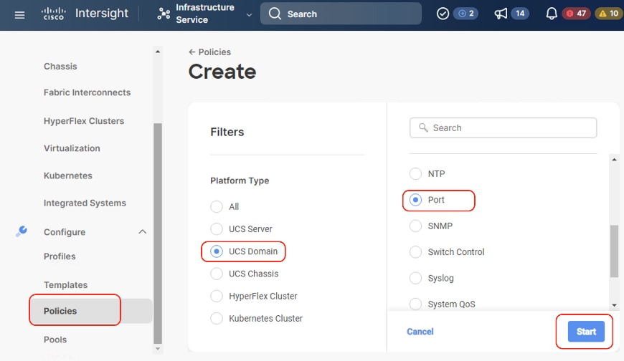Click the policy list scroll up arrow
This screenshot has height=361, width=624.
coord(615,160)
